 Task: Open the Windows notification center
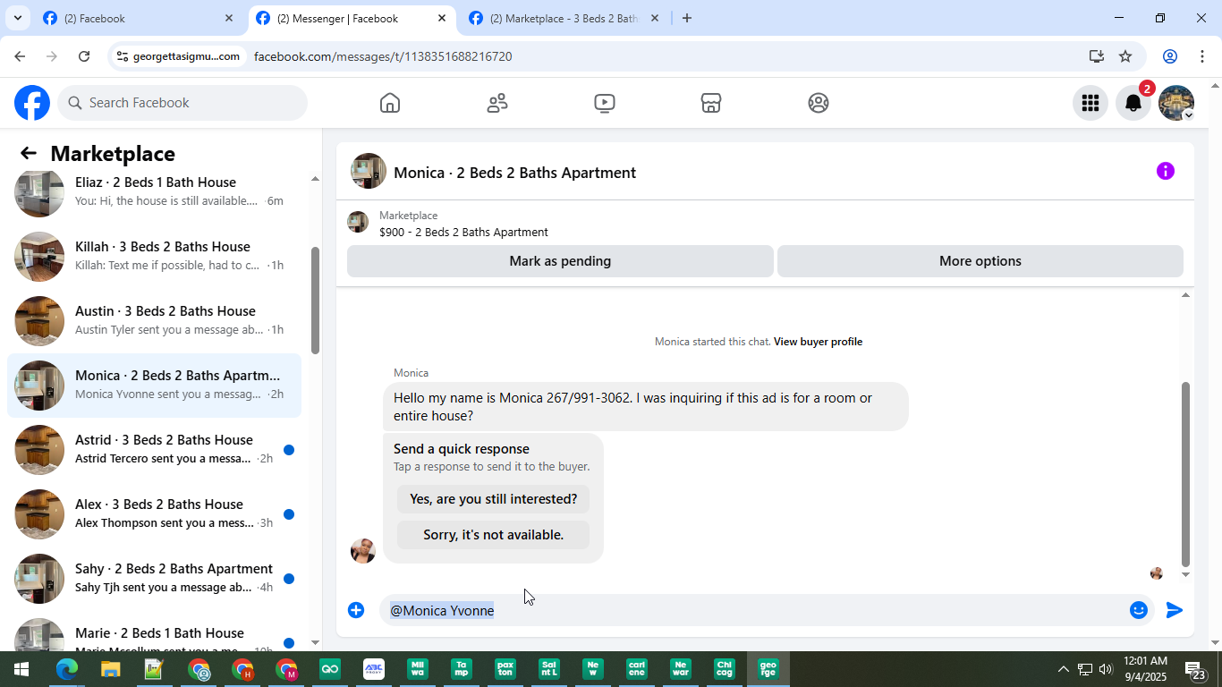1195,670
